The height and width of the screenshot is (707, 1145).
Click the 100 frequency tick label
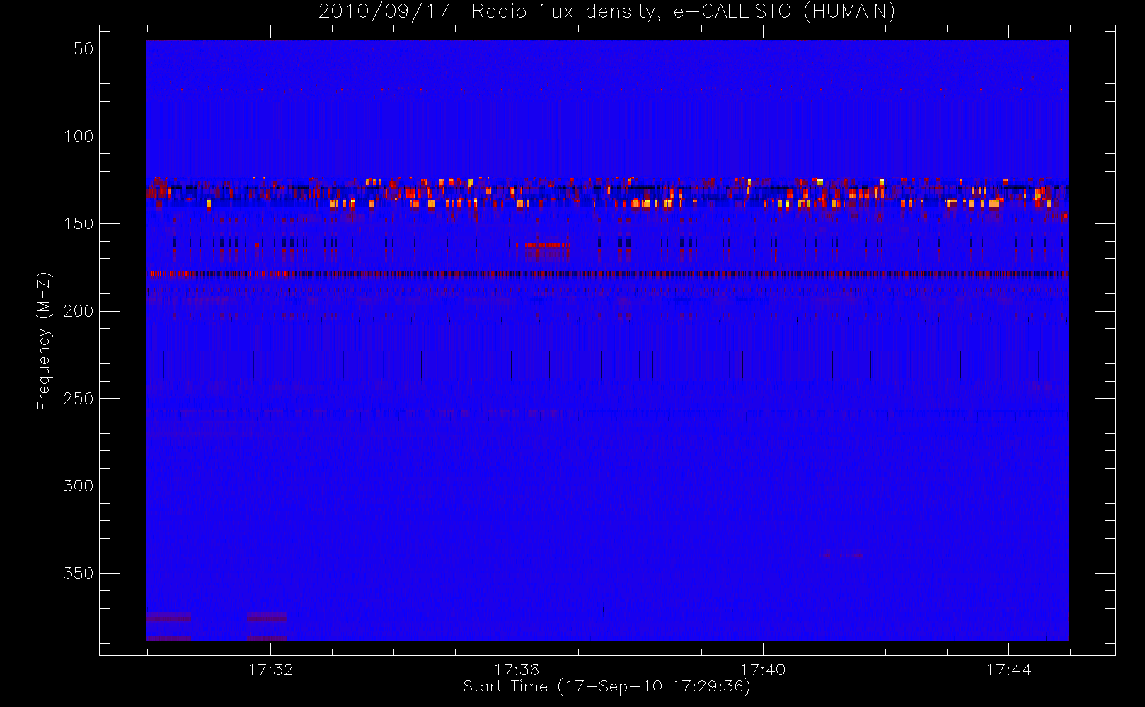(x=79, y=136)
